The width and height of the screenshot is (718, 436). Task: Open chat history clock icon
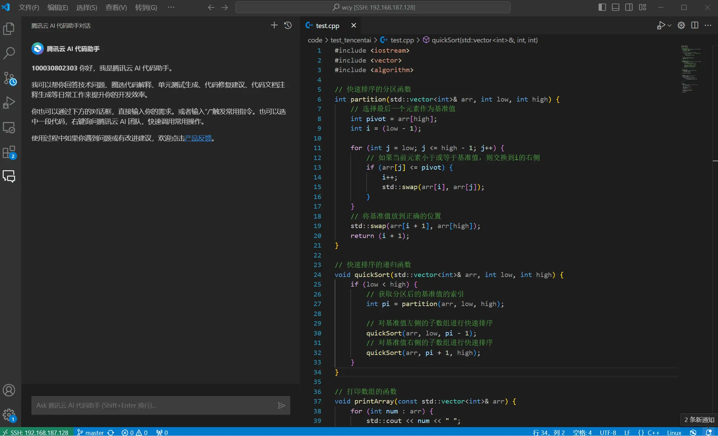click(x=288, y=25)
